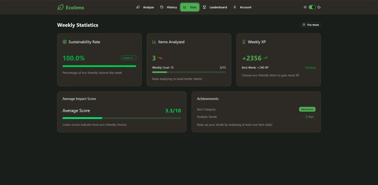Image resolution: width=378 pixels, height=185 pixels.
Task: Click the moon dark-mode icon
Action: [x=319, y=7]
